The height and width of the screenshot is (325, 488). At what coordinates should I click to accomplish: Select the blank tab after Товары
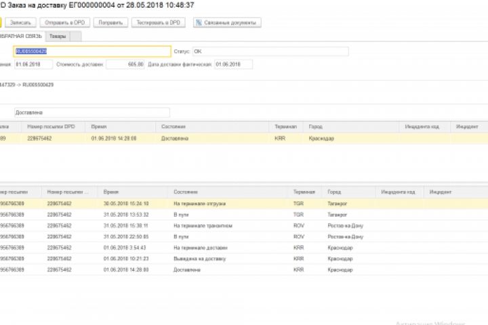76,37
